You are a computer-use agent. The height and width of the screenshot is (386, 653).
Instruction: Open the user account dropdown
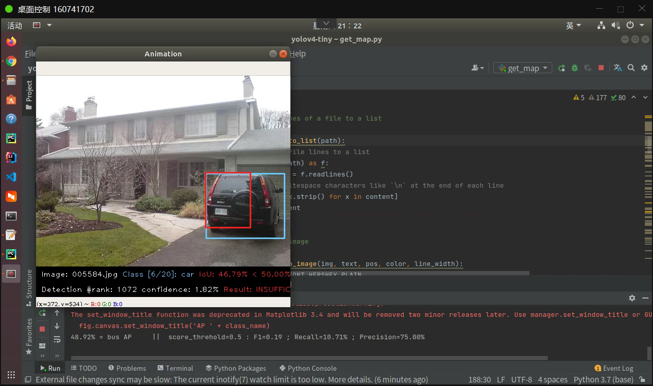click(478, 68)
